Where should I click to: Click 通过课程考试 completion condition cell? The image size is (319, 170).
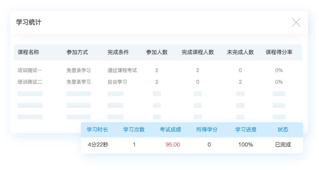coord(122,71)
